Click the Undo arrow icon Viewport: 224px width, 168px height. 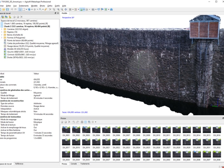pos(12,10)
